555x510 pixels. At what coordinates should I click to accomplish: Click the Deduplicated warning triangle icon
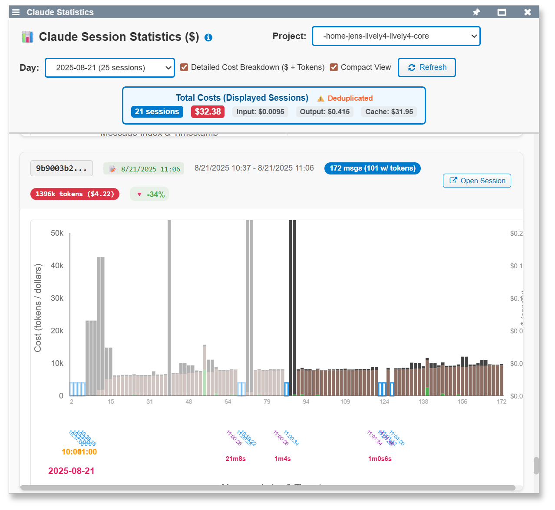tap(320, 99)
